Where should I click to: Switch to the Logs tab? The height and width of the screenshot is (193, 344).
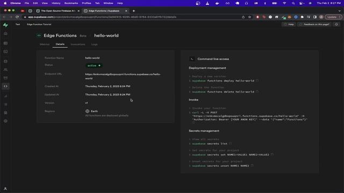point(95,44)
